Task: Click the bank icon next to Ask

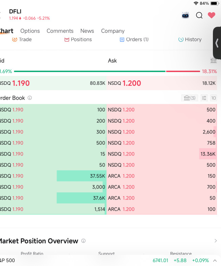Action: point(213,60)
